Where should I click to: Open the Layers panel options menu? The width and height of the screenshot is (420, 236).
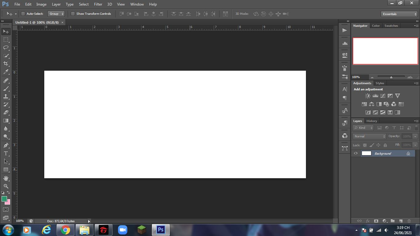[416, 121]
